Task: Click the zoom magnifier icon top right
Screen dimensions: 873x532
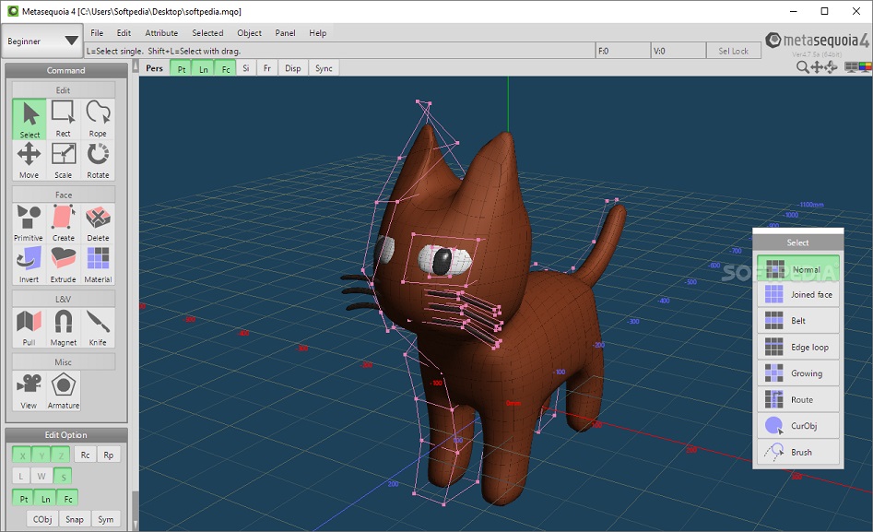Action: (804, 66)
